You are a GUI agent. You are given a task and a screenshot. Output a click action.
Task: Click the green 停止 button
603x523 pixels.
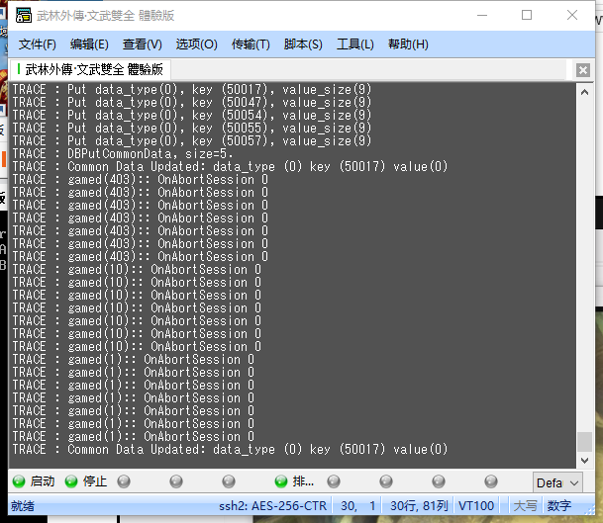[x=85, y=481]
